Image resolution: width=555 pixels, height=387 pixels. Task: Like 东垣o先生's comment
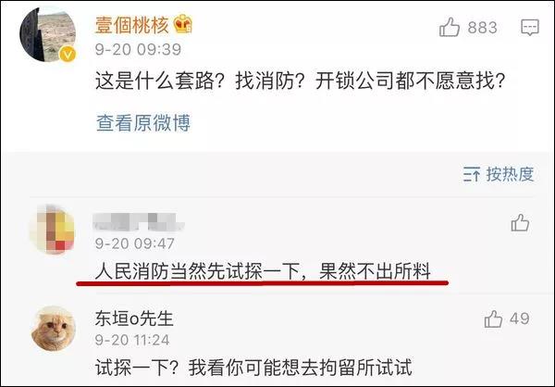(x=493, y=318)
